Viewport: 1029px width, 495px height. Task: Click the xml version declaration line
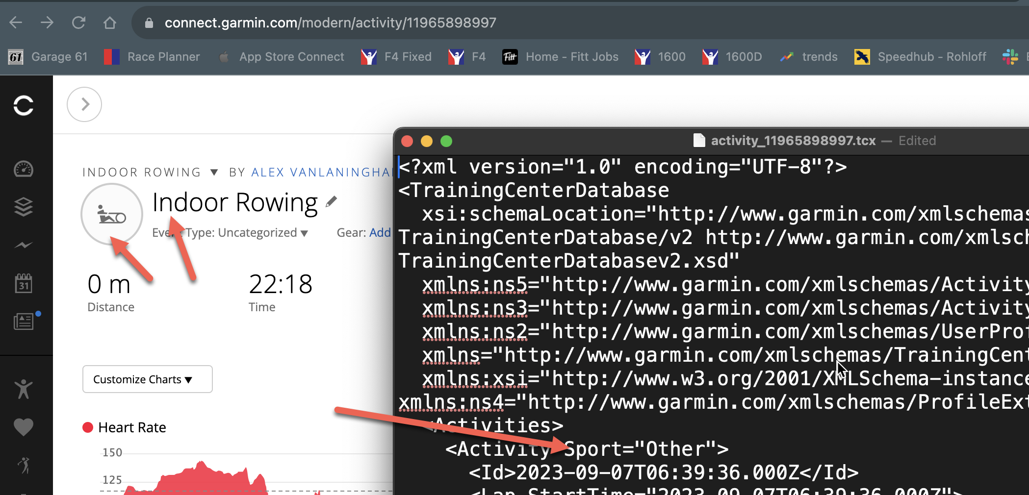pos(623,167)
